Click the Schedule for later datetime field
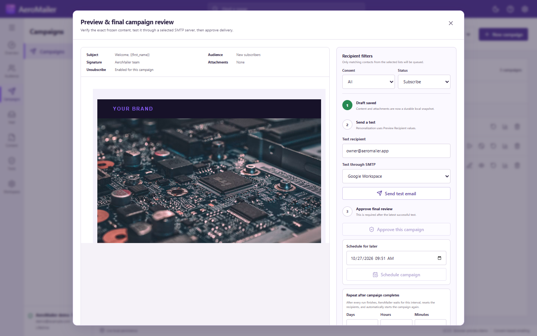 pyautogui.click(x=396, y=258)
